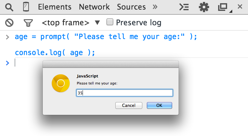Click the dock-side window icon

point(222,7)
